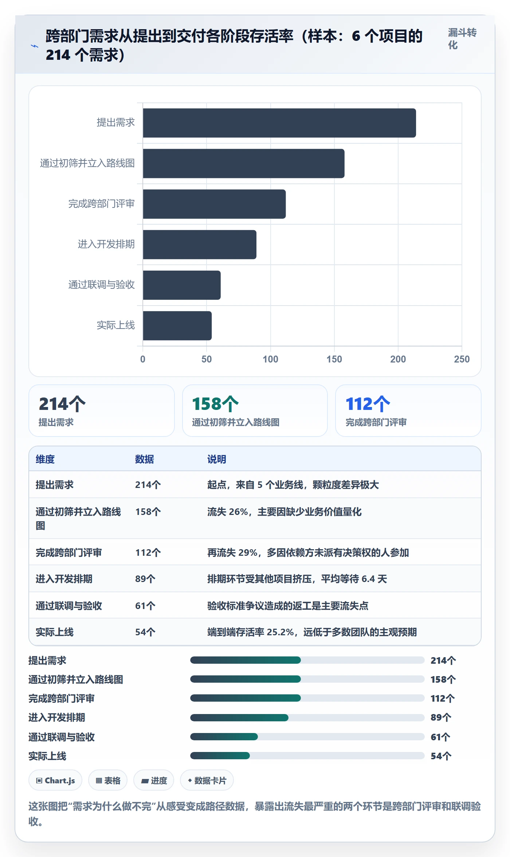The image size is (510, 857).
Task: Click the 实际上线 progress bar
Action: (x=307, y=756)
